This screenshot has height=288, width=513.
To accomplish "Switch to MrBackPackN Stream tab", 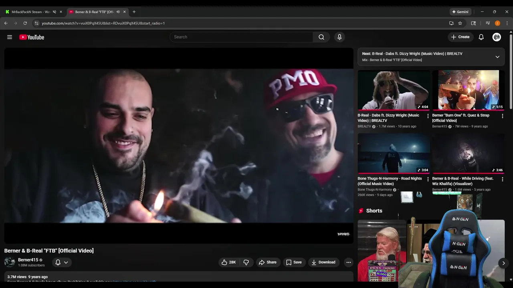I will click(x=33, y=12).
